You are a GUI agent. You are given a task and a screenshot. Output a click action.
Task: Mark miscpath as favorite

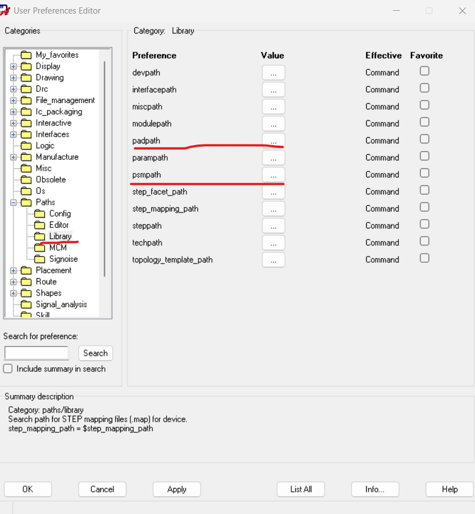click(x=425, y=105)
